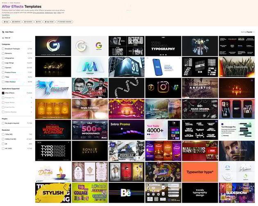Open the TYPO PACK template thumbnail
This screenshot has width=258, height=206.
[53, 151]
